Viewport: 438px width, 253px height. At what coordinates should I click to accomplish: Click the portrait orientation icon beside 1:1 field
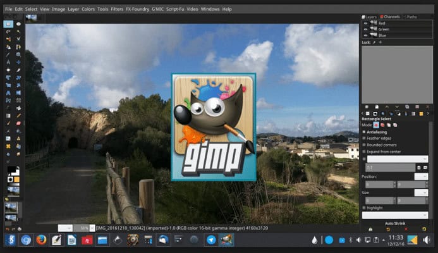click(x=419, y=168)
